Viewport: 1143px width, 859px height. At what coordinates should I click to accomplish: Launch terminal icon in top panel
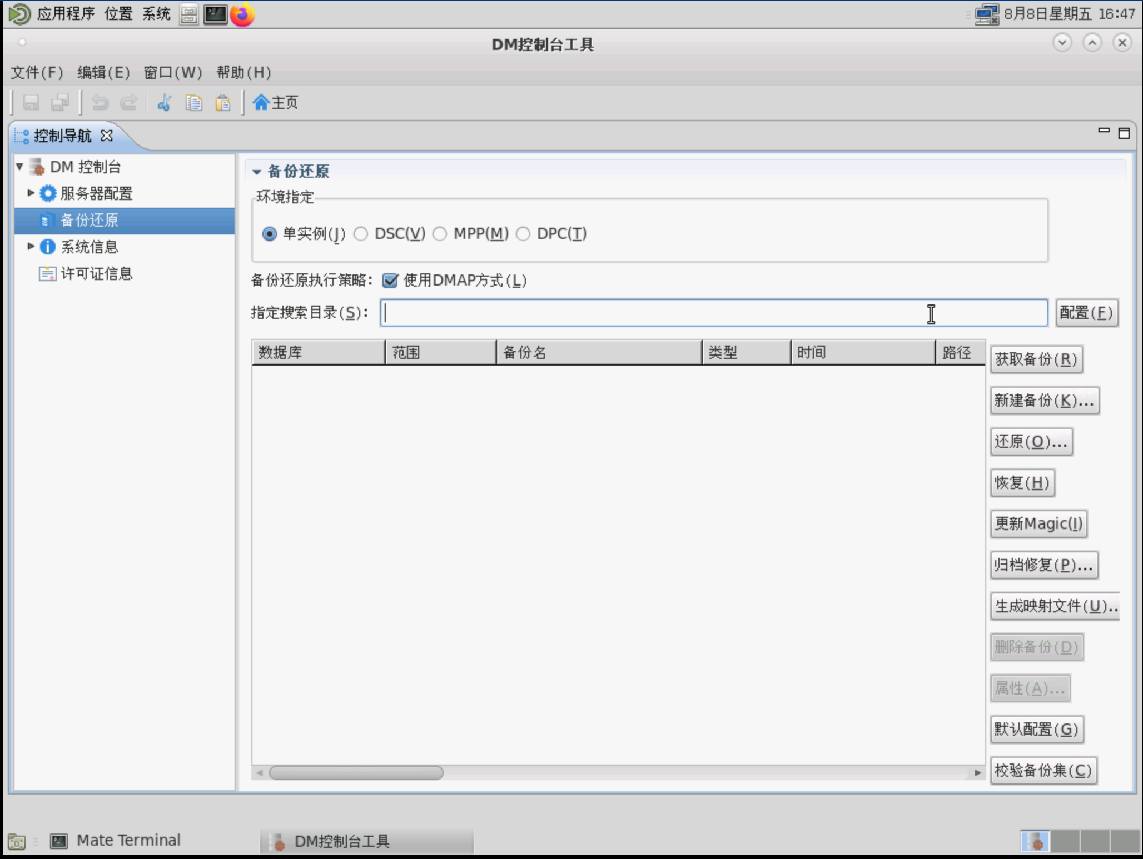click(x=215, y=14)
